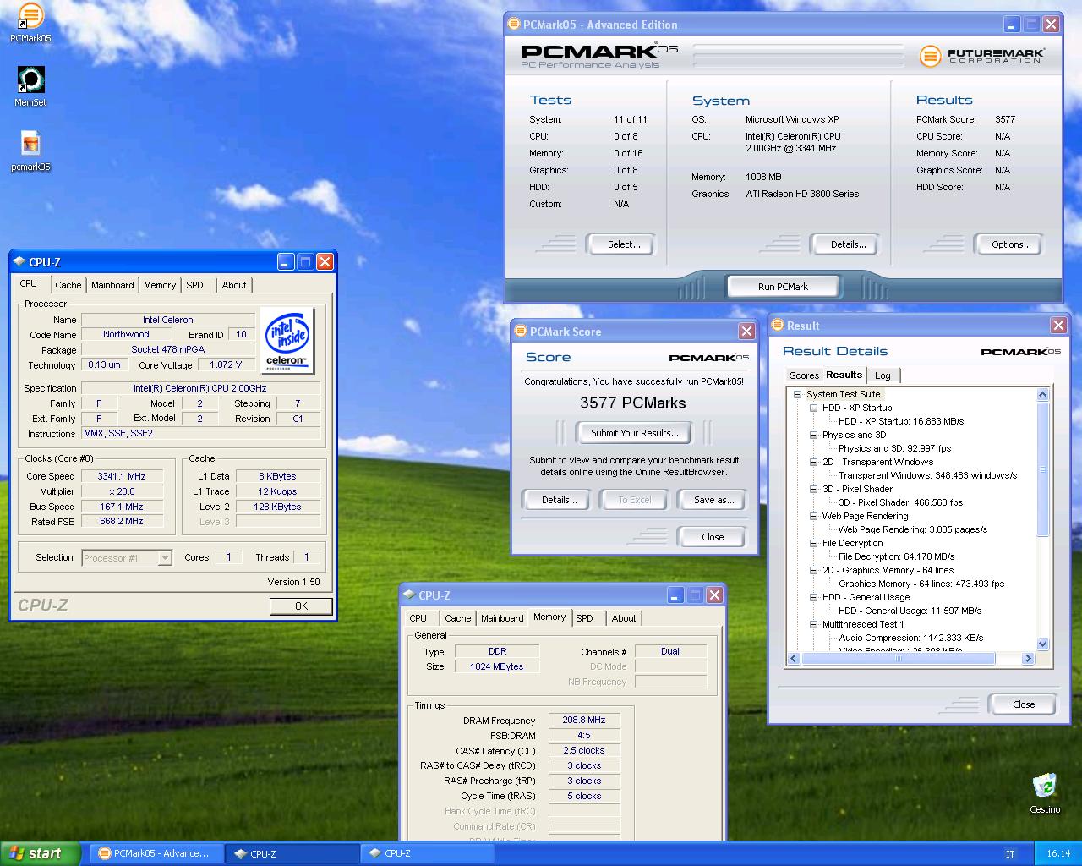Select 'Transparent Windows: 348.463 windows/s' row
The image size is (1082, 866).
[x=927, y=475]
